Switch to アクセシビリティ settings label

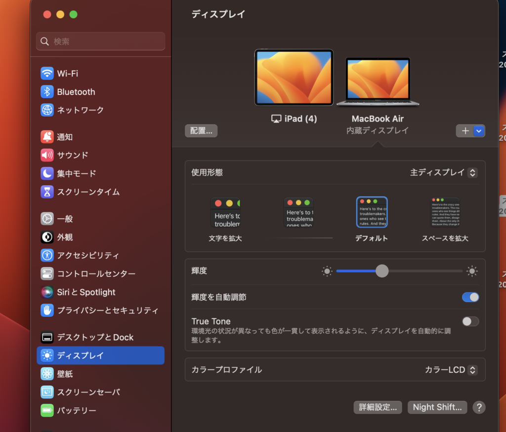click(88, 255)
